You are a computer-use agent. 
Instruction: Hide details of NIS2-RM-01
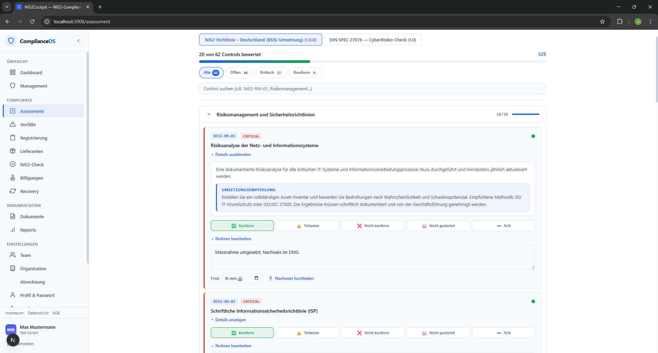pos(233,155)
